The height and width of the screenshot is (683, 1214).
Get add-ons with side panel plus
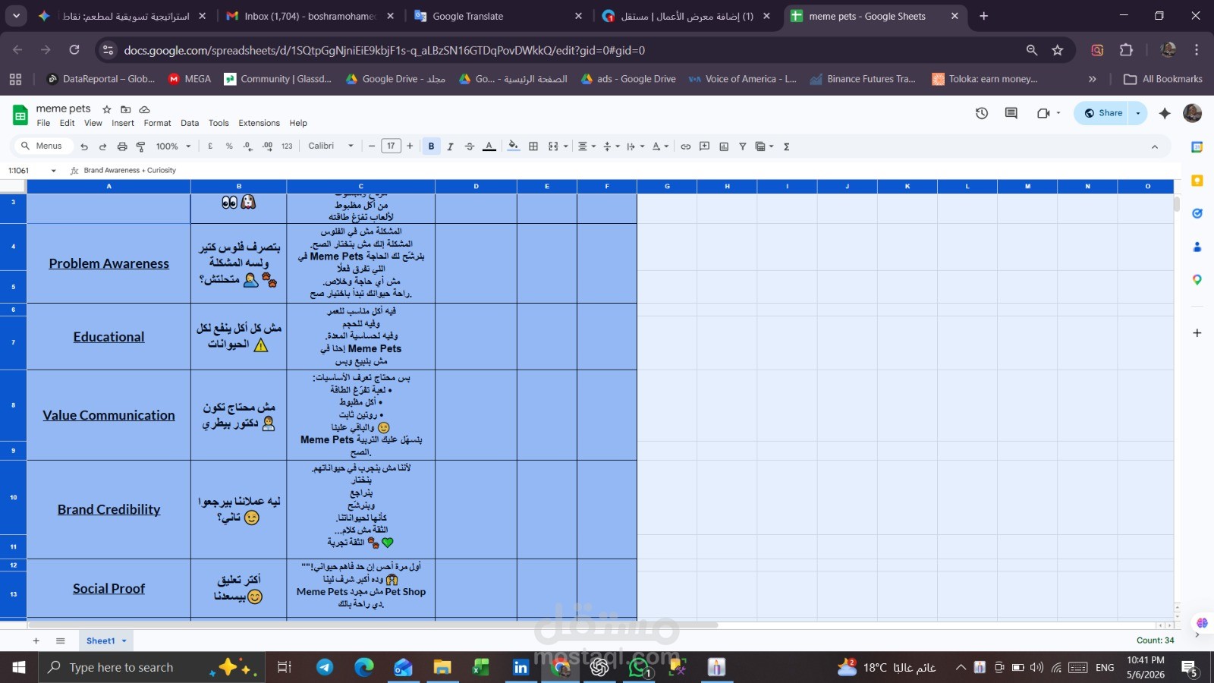click(x=1197, y=333)
